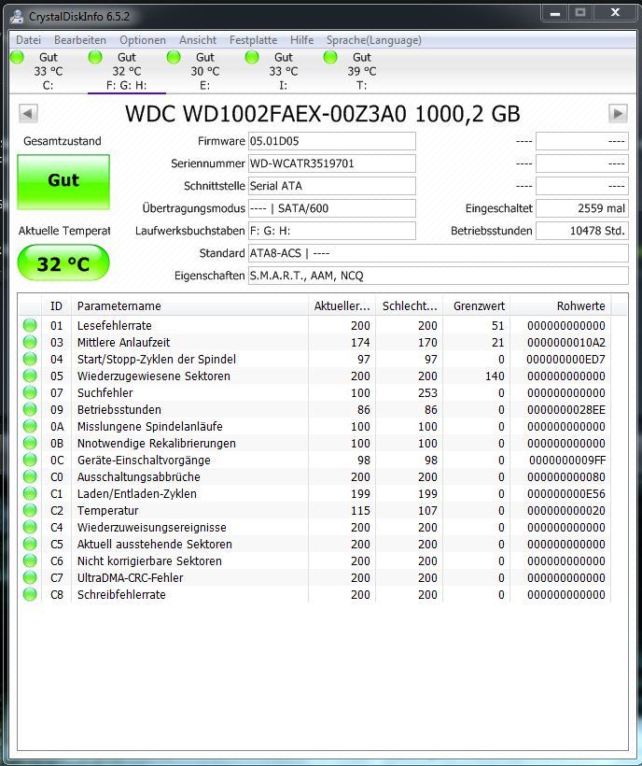642x766 pixels.
Task: Select Grenzwert value 140
Action: coord(495,376)
